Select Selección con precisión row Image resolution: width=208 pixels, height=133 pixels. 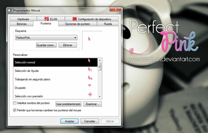tap(55, 96)
